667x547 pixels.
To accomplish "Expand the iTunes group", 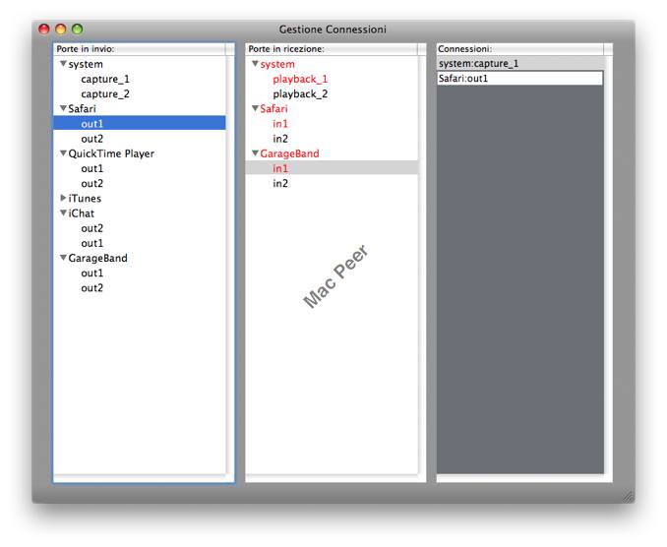I will coord(63,198).
